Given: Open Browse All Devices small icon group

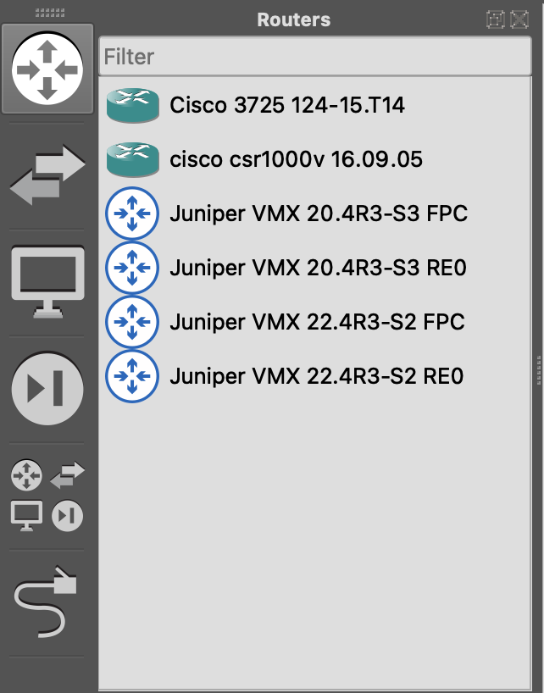Looking at the screenshot, I should 47,495.
